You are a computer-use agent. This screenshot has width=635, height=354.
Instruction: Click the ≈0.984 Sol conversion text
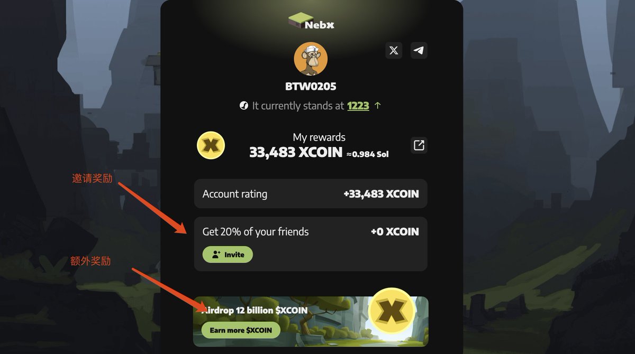[368, 154]
